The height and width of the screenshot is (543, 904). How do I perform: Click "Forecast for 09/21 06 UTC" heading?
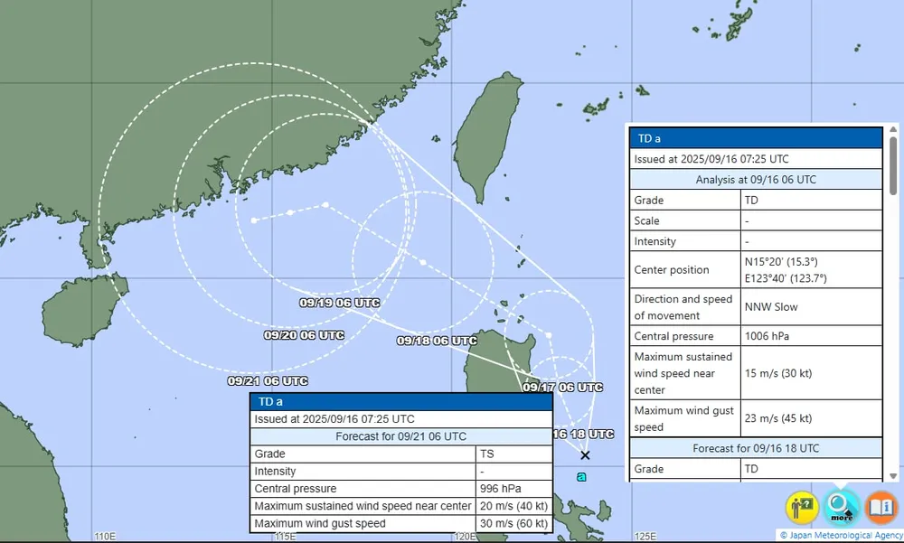400,436
